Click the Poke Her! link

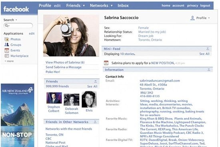(53, 72)
